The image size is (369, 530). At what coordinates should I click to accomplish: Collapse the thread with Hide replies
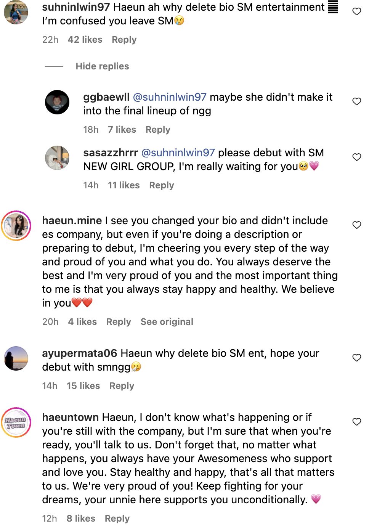pyautogui.click(x=102, y=66)
